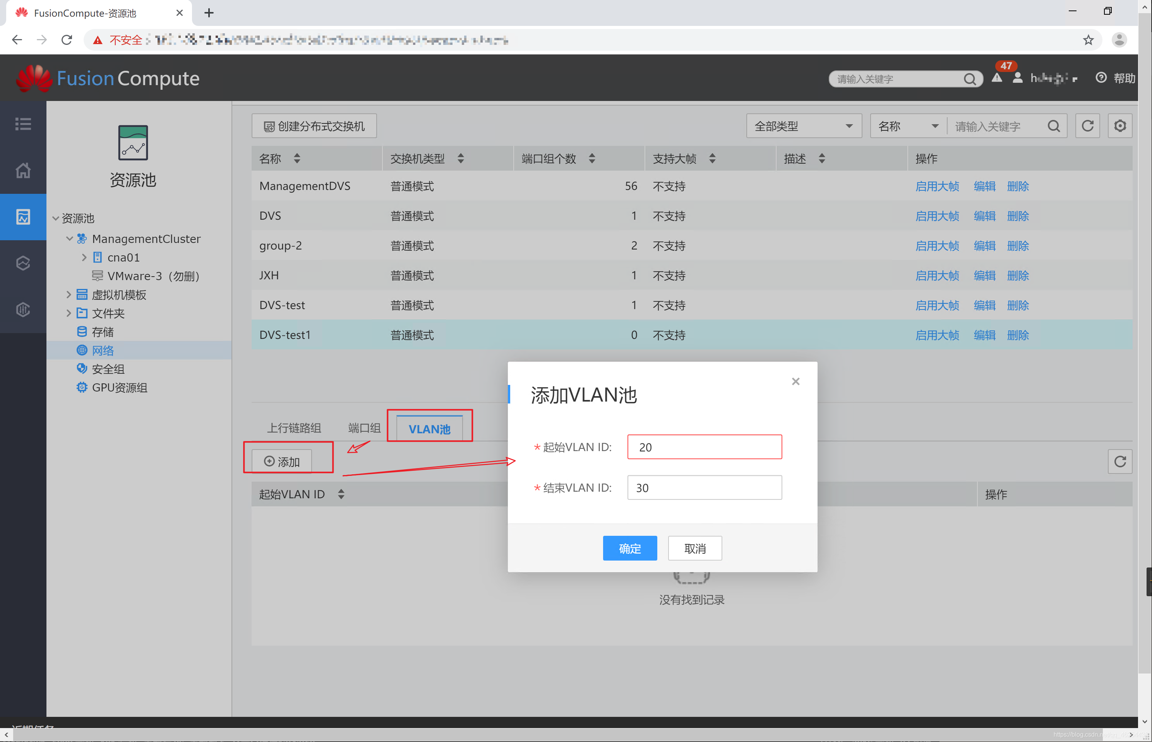Open the column settings gear icon
The width and height of the screenshot is (1152, 742).
[1120, 126]
